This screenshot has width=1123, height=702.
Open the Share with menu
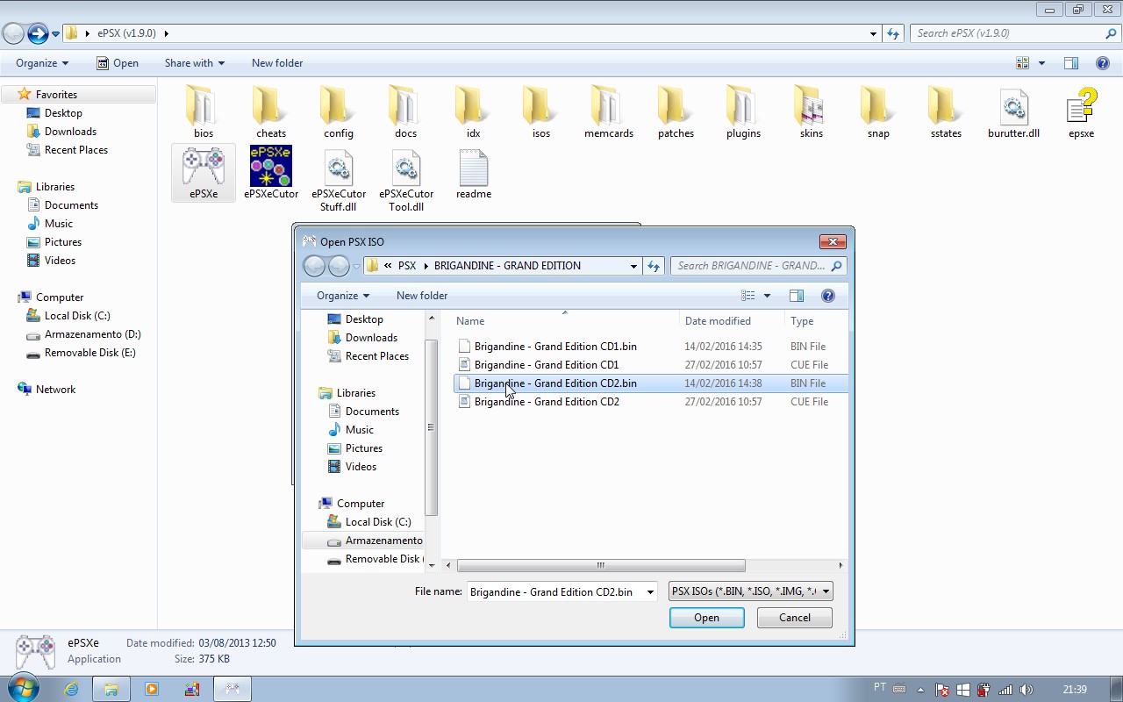[x=194, y=63]
